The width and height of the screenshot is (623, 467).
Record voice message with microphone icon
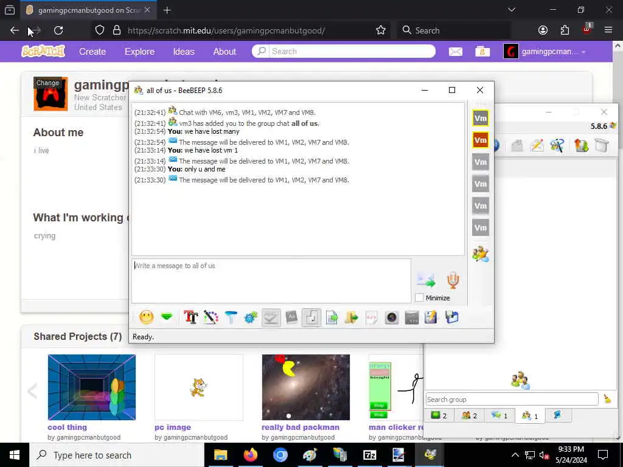pyautogui.click(x=453, y=280)
